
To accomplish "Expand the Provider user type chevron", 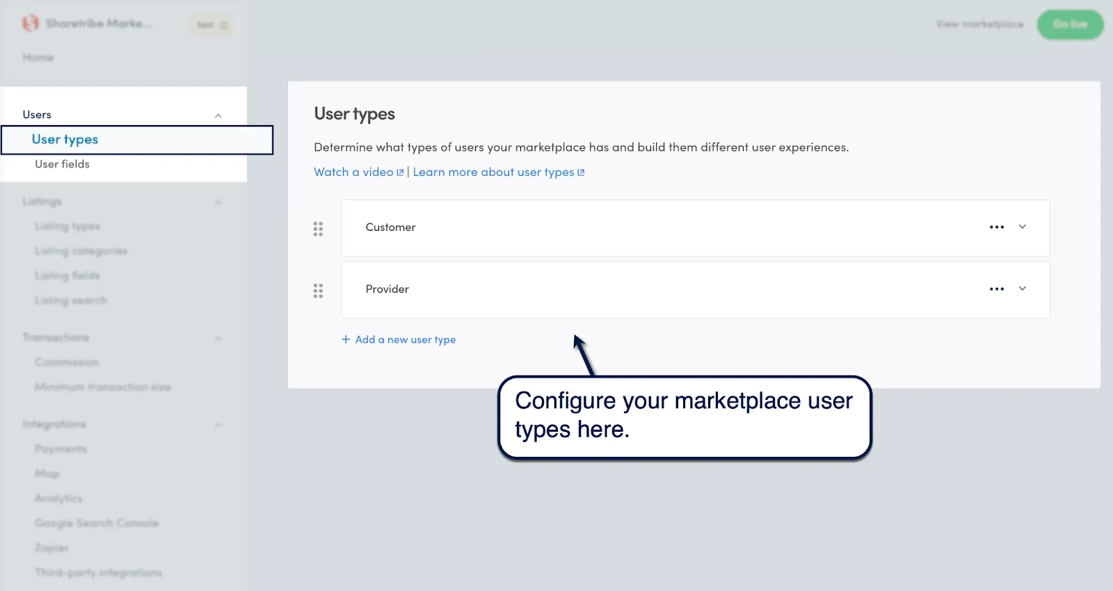I will 1023,289.
